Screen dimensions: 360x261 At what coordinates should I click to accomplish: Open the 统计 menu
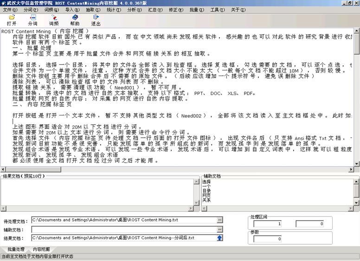point(114,10)
